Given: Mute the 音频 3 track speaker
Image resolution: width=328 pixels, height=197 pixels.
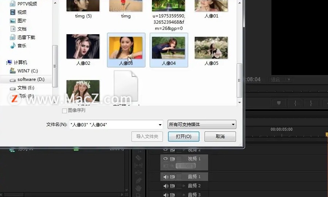Looking at the screenshot, I should [x=166, y=195].
